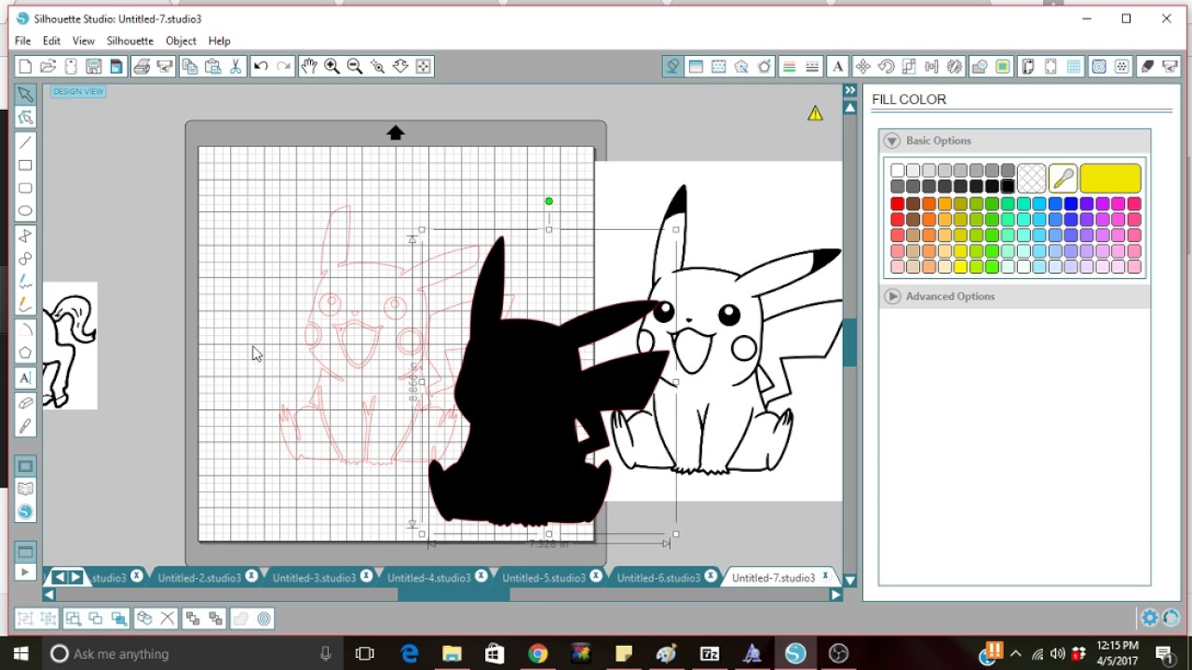This screenshot has height=670, width=1192.
Task: Select the Text 'A' tool in sidebar
Action: 25,378
